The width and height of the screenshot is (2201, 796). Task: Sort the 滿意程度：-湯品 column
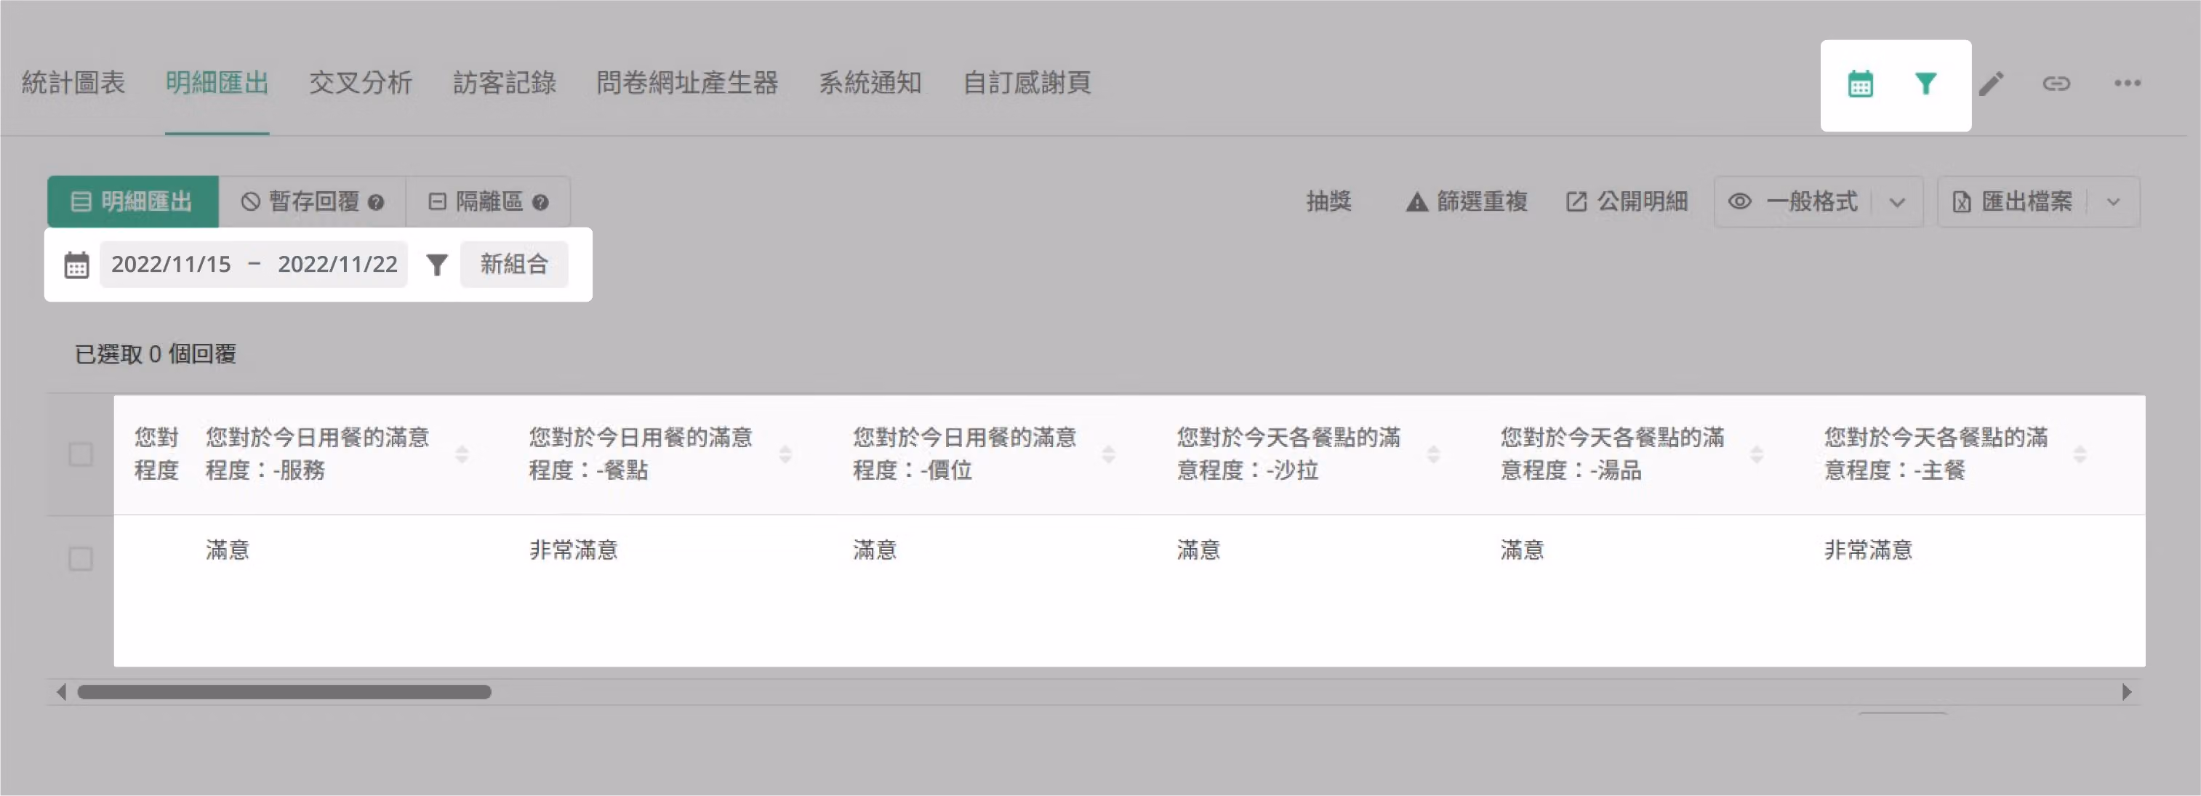point(1757,454)
